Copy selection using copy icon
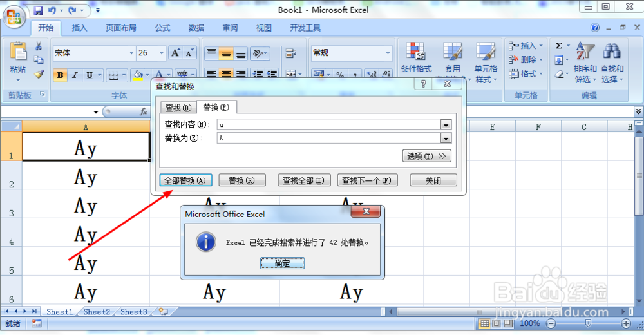Screen dimensions: 644x335 [x=39, y=60]
